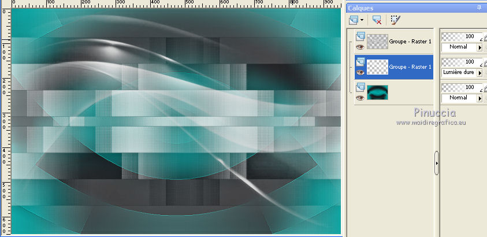The image size is (487, 237).
Task: Click the Layers palette splitter arrow handle
Action: tap(437, 163)
